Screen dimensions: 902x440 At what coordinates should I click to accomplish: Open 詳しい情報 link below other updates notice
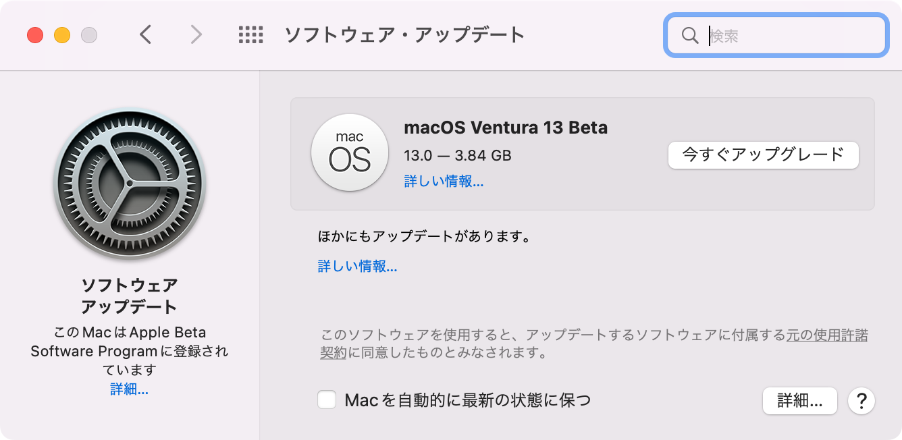(358, 266)
